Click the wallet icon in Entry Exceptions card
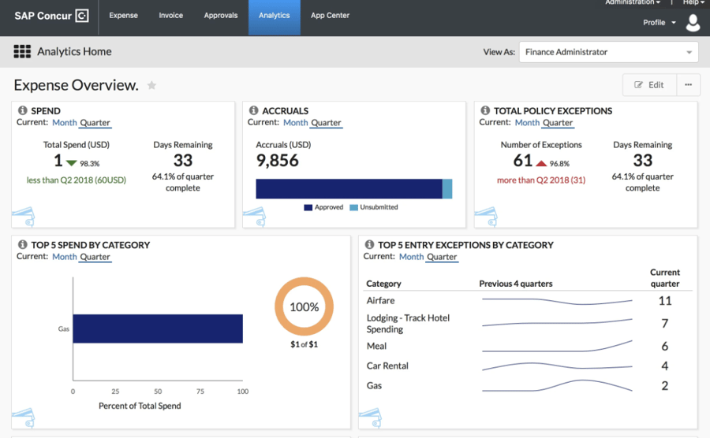Screen dimensions: 710x438 pos(371,418)
